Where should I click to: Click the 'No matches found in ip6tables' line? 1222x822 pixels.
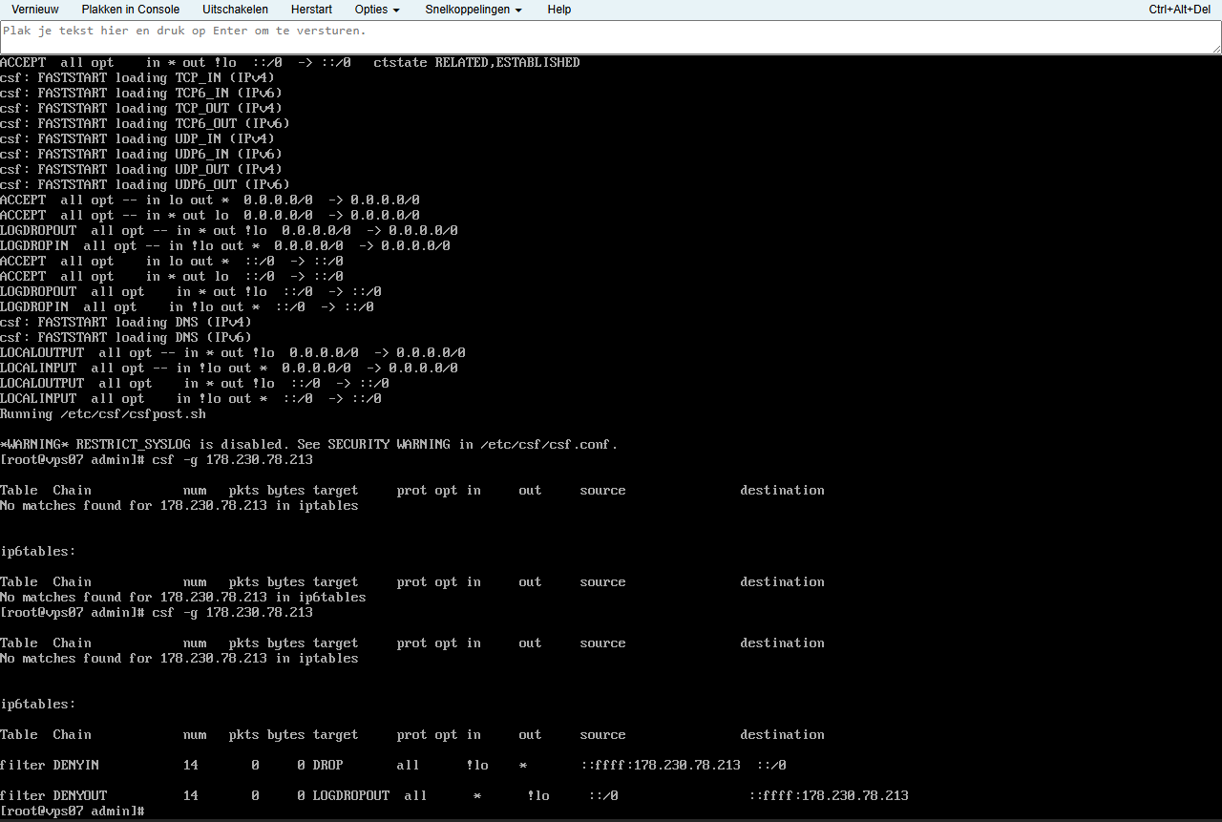[x=182, y=597]
